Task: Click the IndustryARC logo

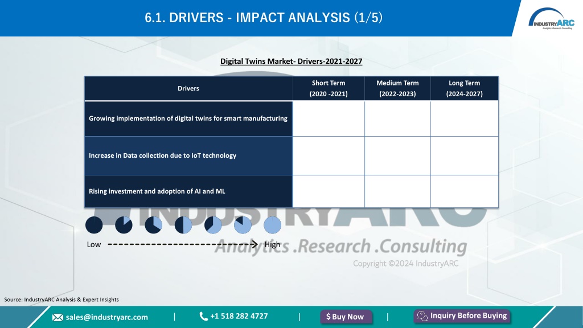Action: point(551,19)
